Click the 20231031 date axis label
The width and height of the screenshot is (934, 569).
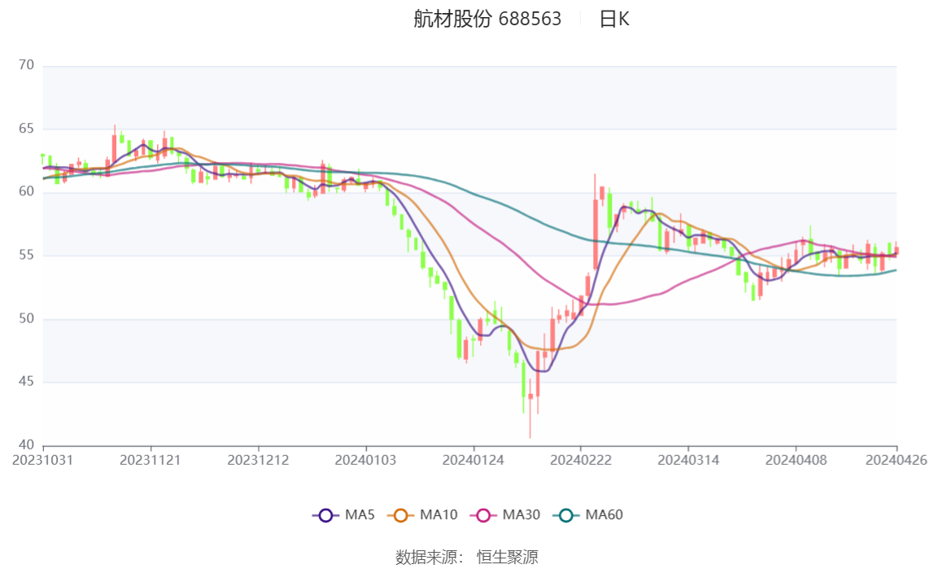tap(43, 461)
